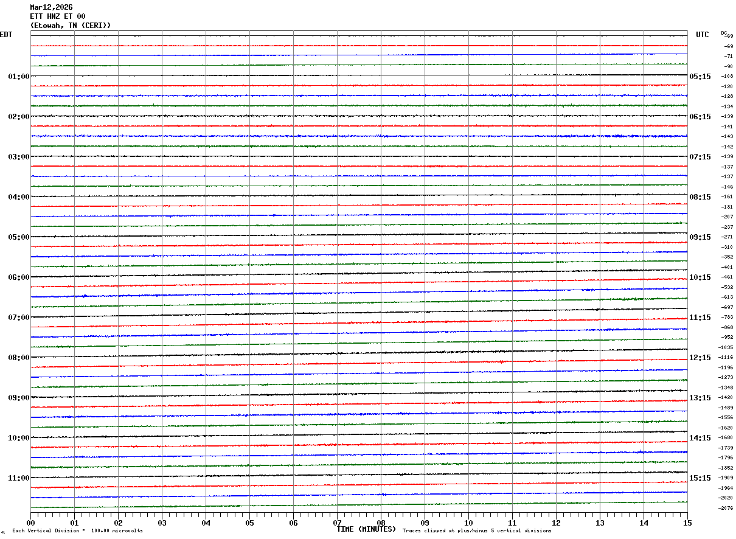Click the DC offset value '-1909'
Image resolution: width=736 pixels, height=539 pixels.
click(726, 478)
